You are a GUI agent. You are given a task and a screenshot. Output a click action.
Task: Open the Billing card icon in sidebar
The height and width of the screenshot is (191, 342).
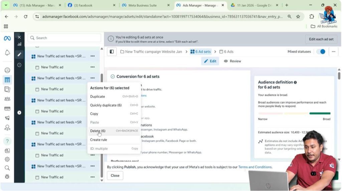7,108
